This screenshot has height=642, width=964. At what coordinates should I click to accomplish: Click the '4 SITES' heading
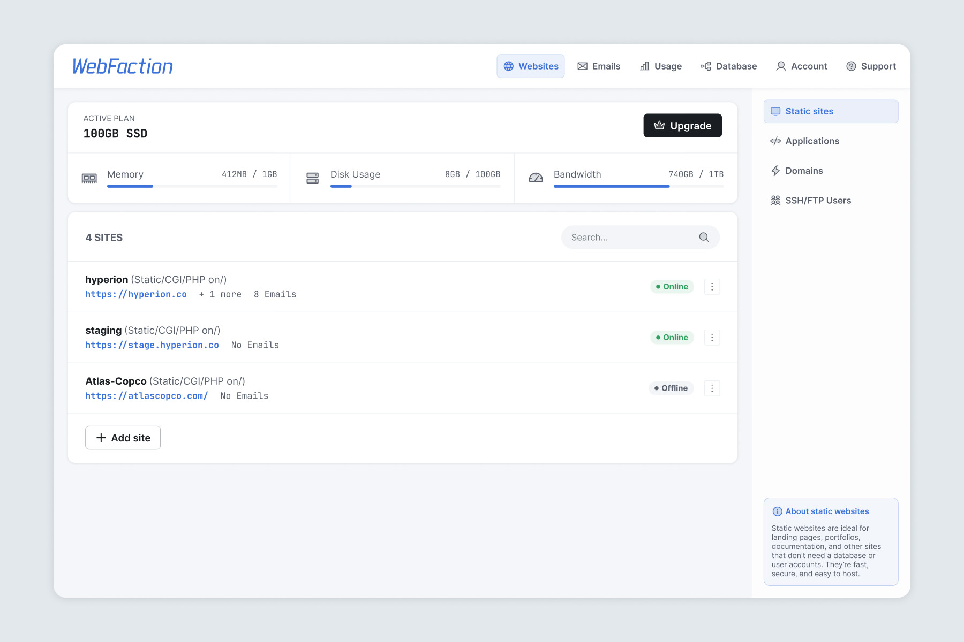(x=104, y=238)
